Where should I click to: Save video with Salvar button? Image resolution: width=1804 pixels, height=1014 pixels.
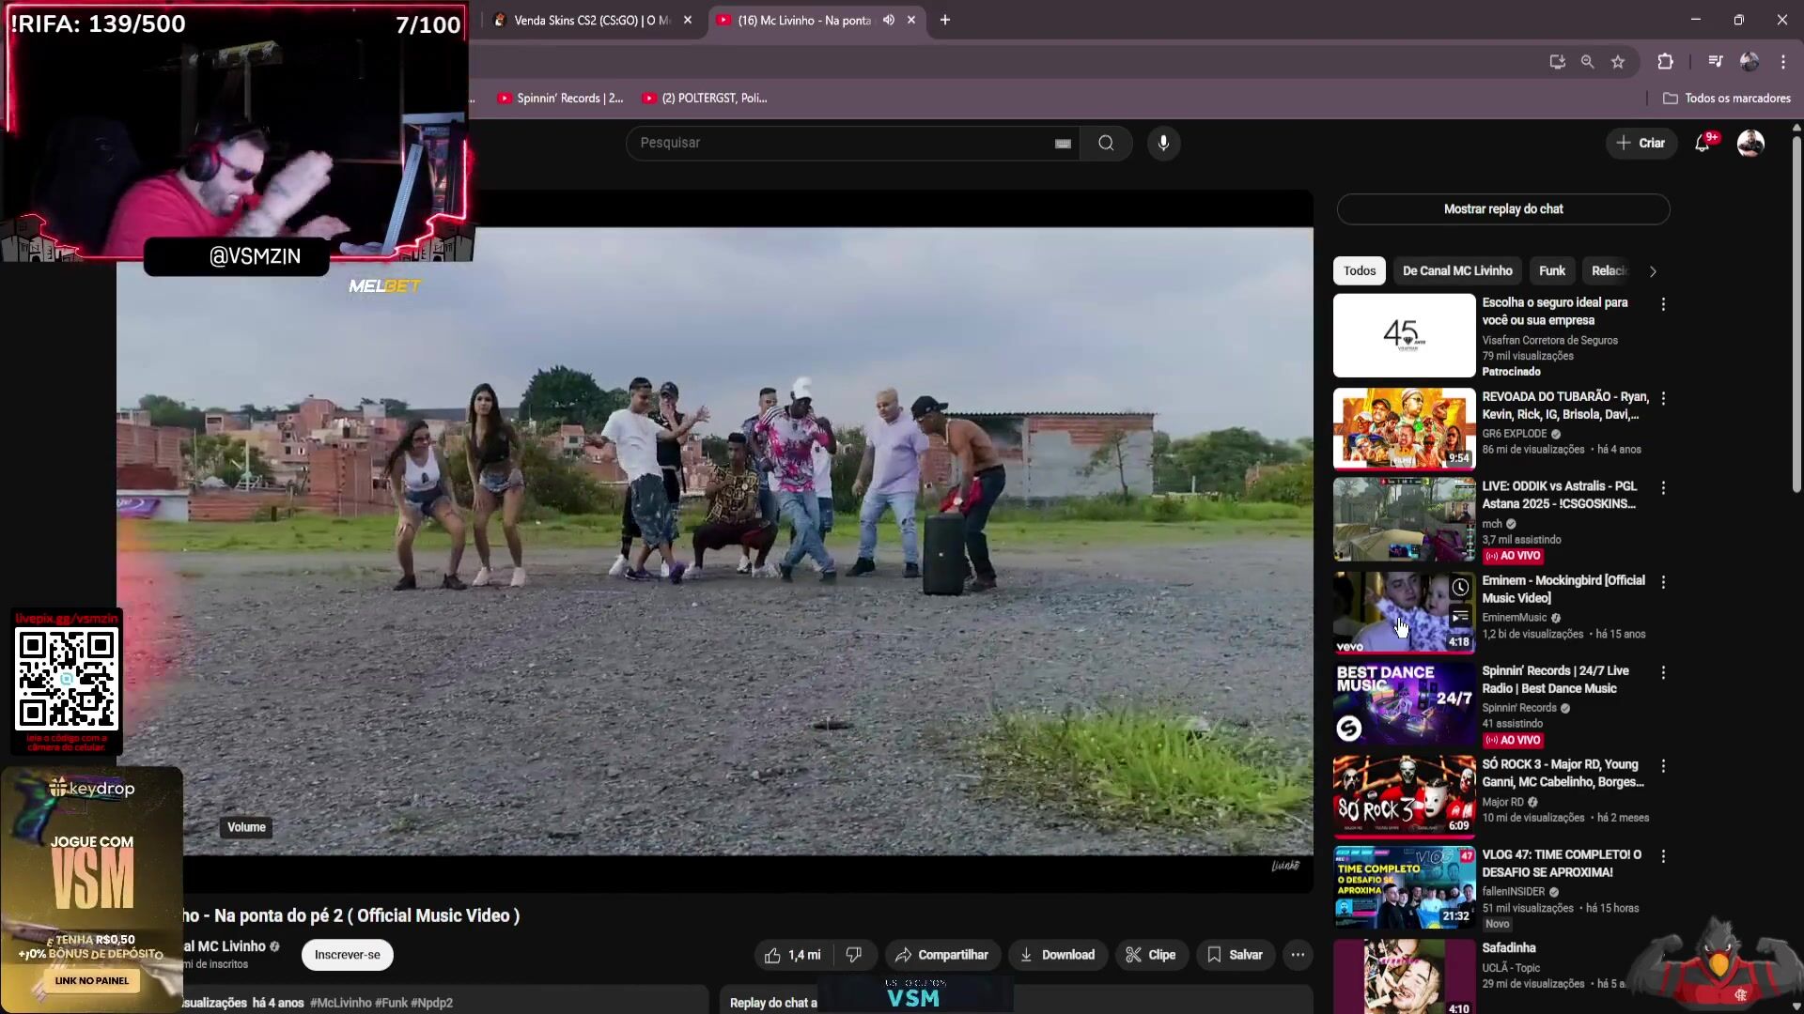click(1236, 955)
